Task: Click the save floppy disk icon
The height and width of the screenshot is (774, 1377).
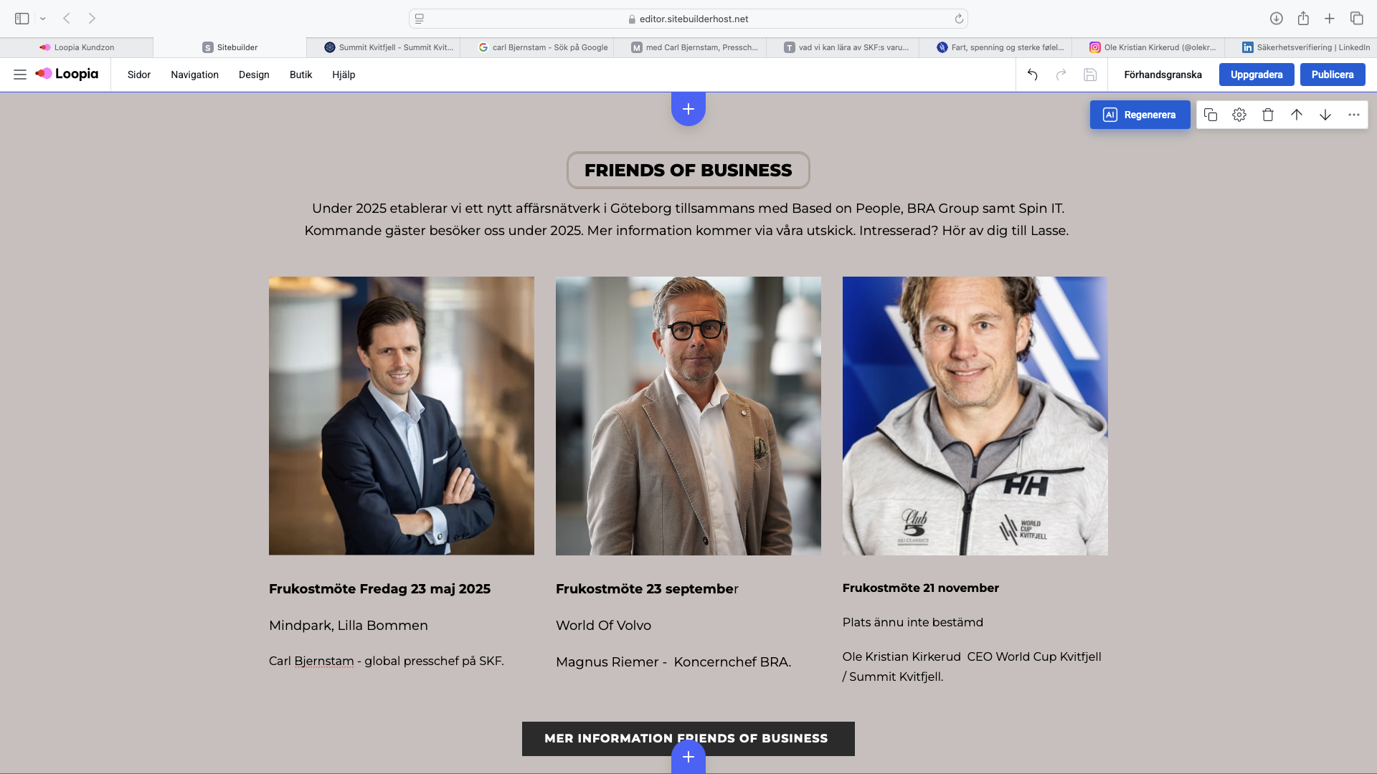Action: [1090, 75]
